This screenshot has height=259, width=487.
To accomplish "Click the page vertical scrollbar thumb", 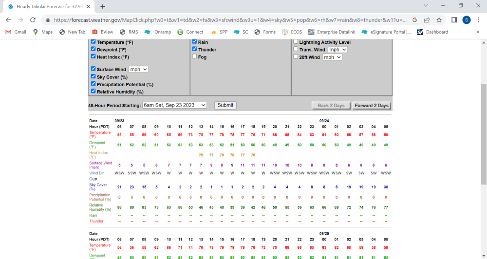I will click(484, 133).
